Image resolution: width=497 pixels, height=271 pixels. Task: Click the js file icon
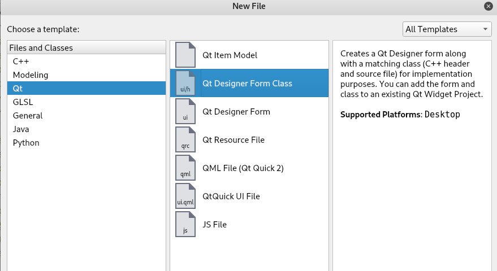click(x=185, y=224)
